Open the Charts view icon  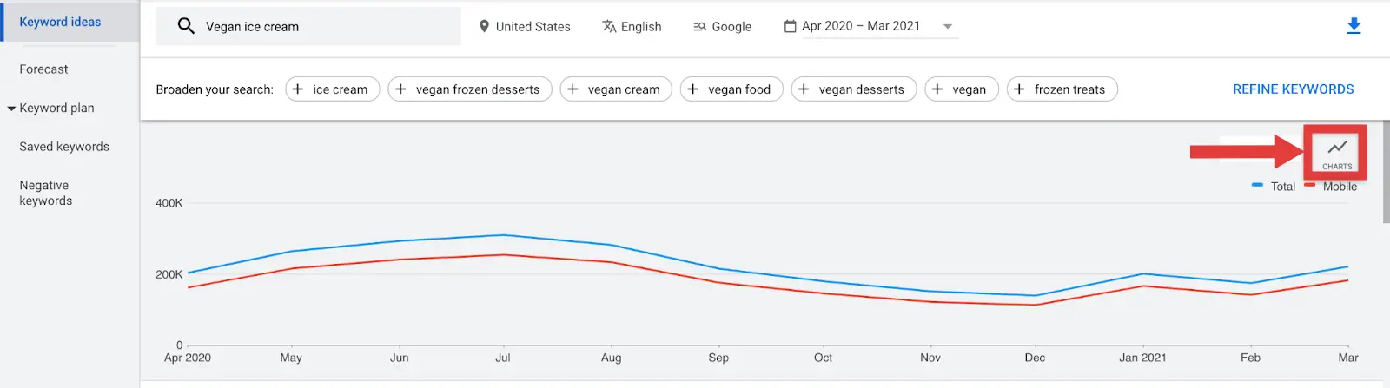1337,152
